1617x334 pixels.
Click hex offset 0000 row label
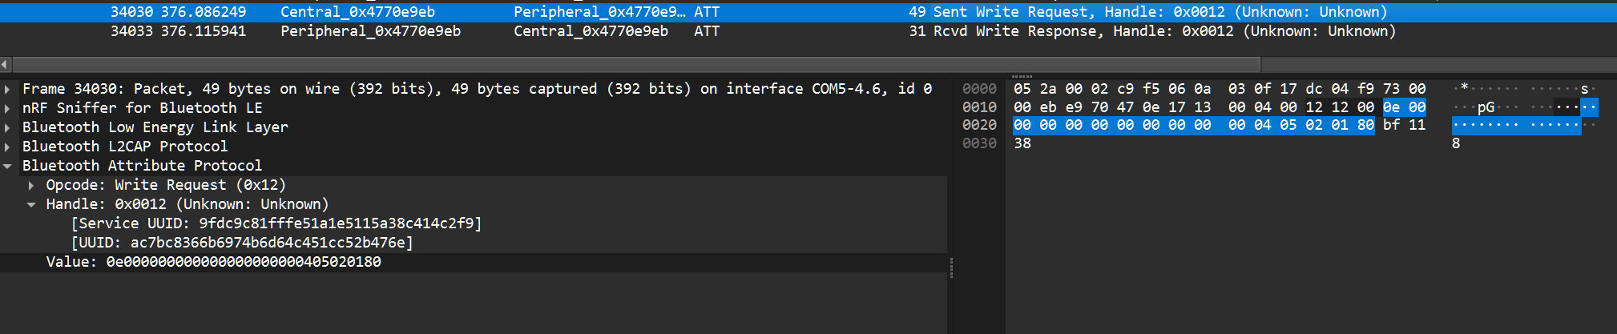979,89
